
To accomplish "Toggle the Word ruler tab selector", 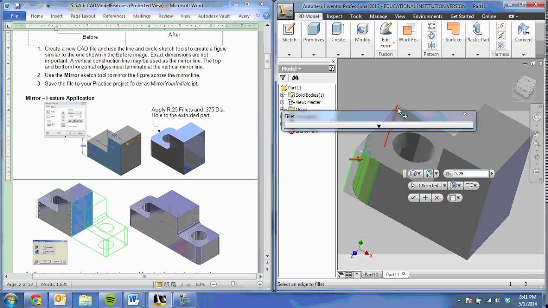I will coord(8,26).
